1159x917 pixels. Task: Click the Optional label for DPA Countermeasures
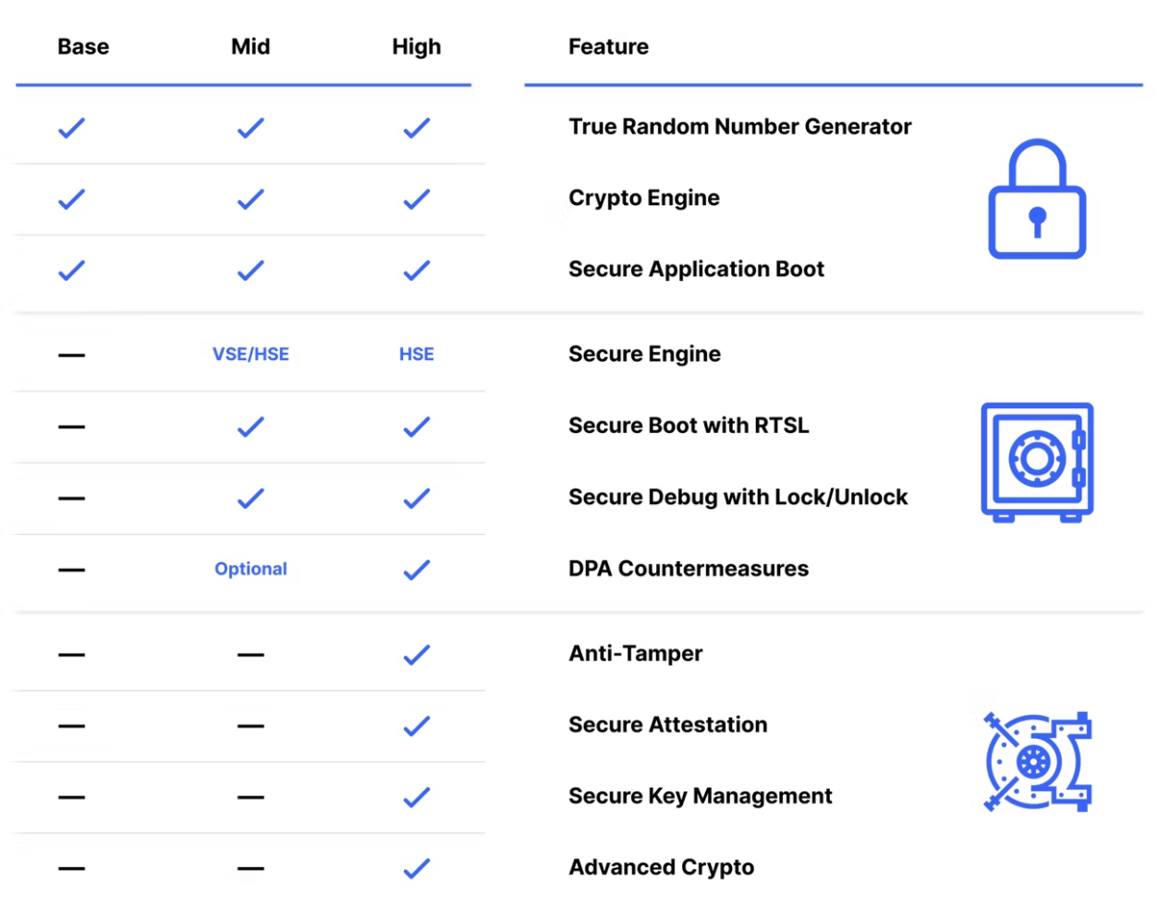click(x=250, y=569)
